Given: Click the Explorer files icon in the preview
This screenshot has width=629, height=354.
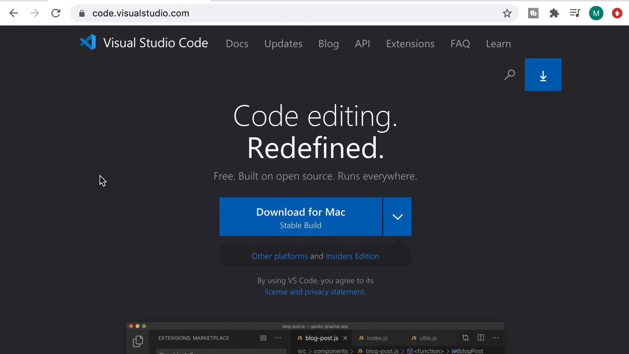Looking at the screenshot, I should click(x=138, y=341).
